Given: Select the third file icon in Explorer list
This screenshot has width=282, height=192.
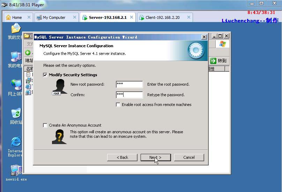Looking at the screenshot, I should point(28,86).
